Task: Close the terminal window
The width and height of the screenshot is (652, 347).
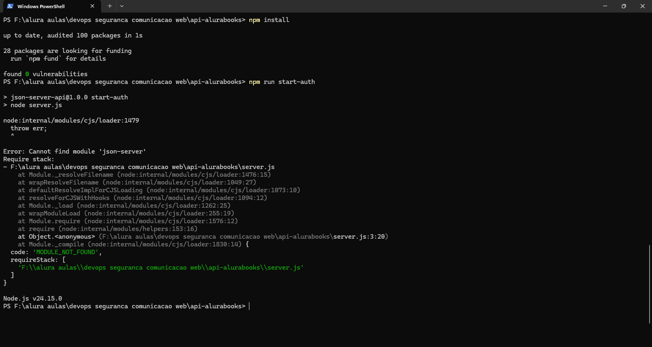Action: (643, 6)
